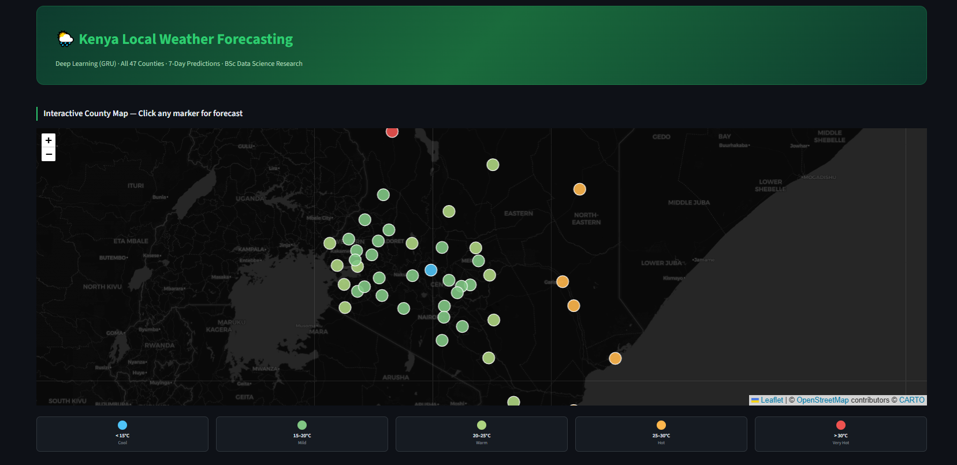Select the blue cool-temperature county marker
Viewport: 957px width, 465px height.
coord(431,270)
